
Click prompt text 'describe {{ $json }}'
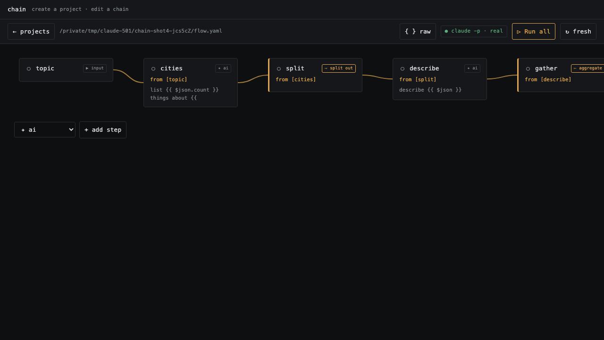pyautogui.click(x=430, y=90)
